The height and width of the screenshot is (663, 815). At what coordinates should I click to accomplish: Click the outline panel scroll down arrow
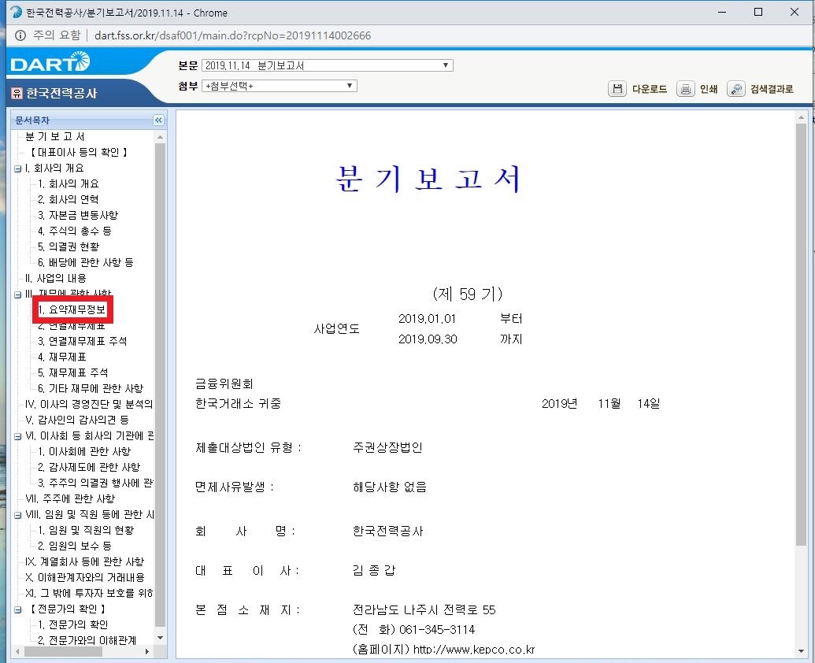pos(160,638)
